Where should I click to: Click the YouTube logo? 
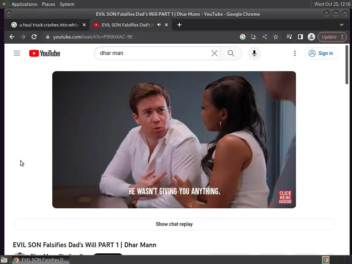pos(45,53)
